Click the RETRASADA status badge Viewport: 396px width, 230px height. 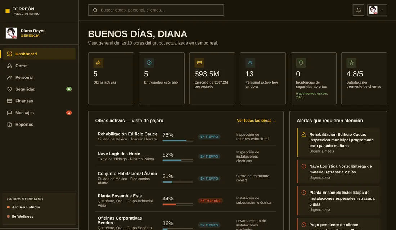210,201
